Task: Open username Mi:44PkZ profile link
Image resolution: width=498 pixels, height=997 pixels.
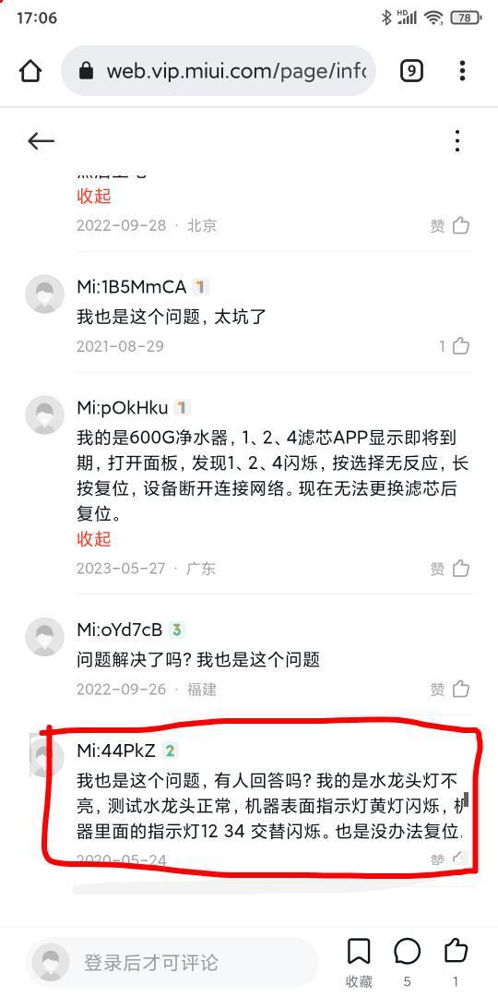Action: tap(116, 751)
